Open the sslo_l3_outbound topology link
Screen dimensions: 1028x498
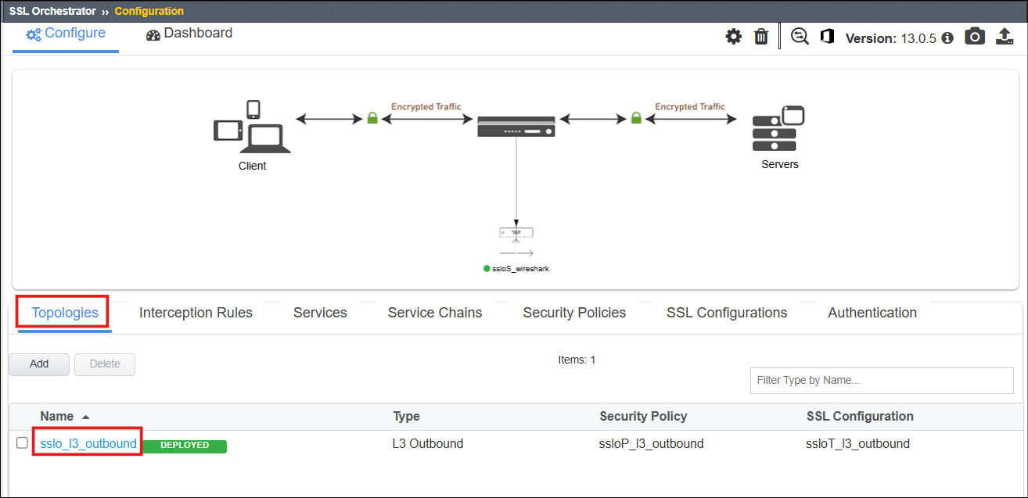88,443
